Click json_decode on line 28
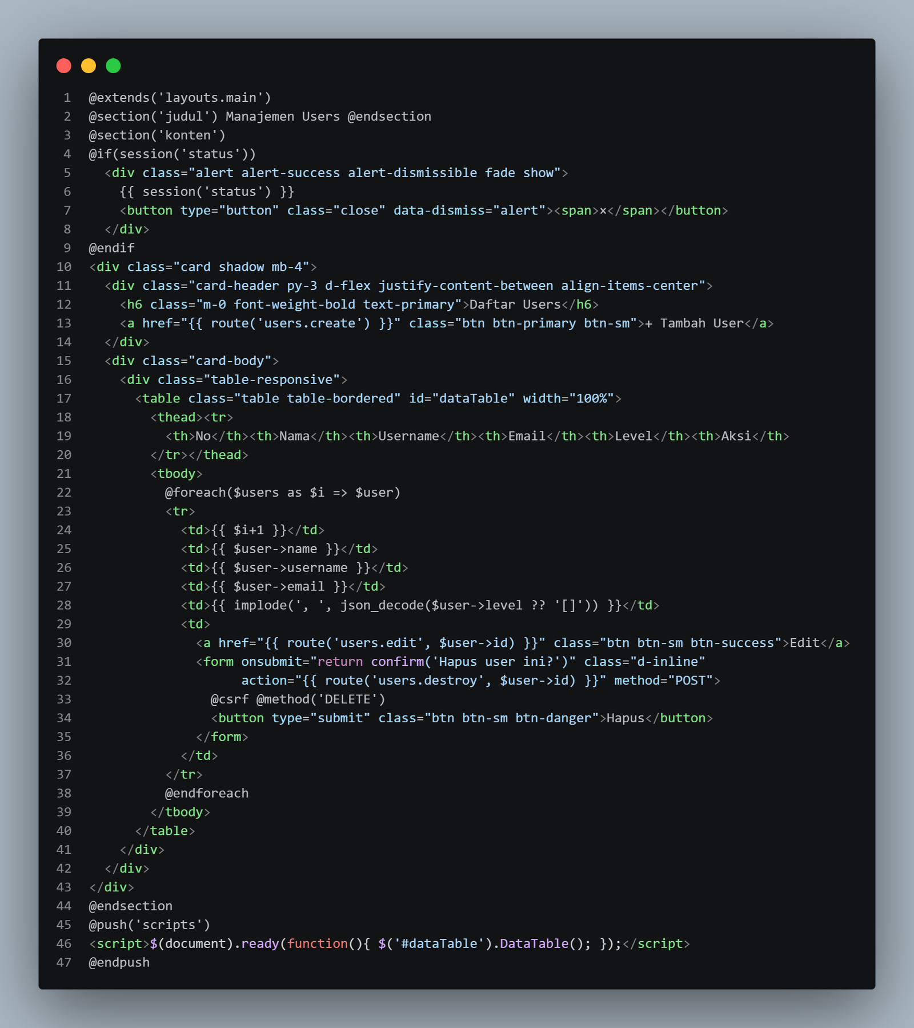914x1028 pixels. (382, 605)
